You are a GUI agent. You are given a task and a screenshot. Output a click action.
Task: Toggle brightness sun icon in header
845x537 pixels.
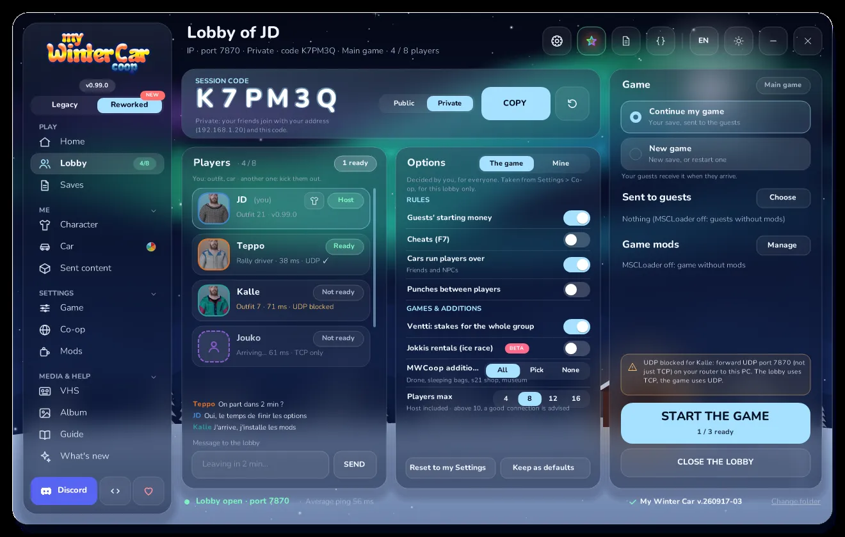[739, 41]
